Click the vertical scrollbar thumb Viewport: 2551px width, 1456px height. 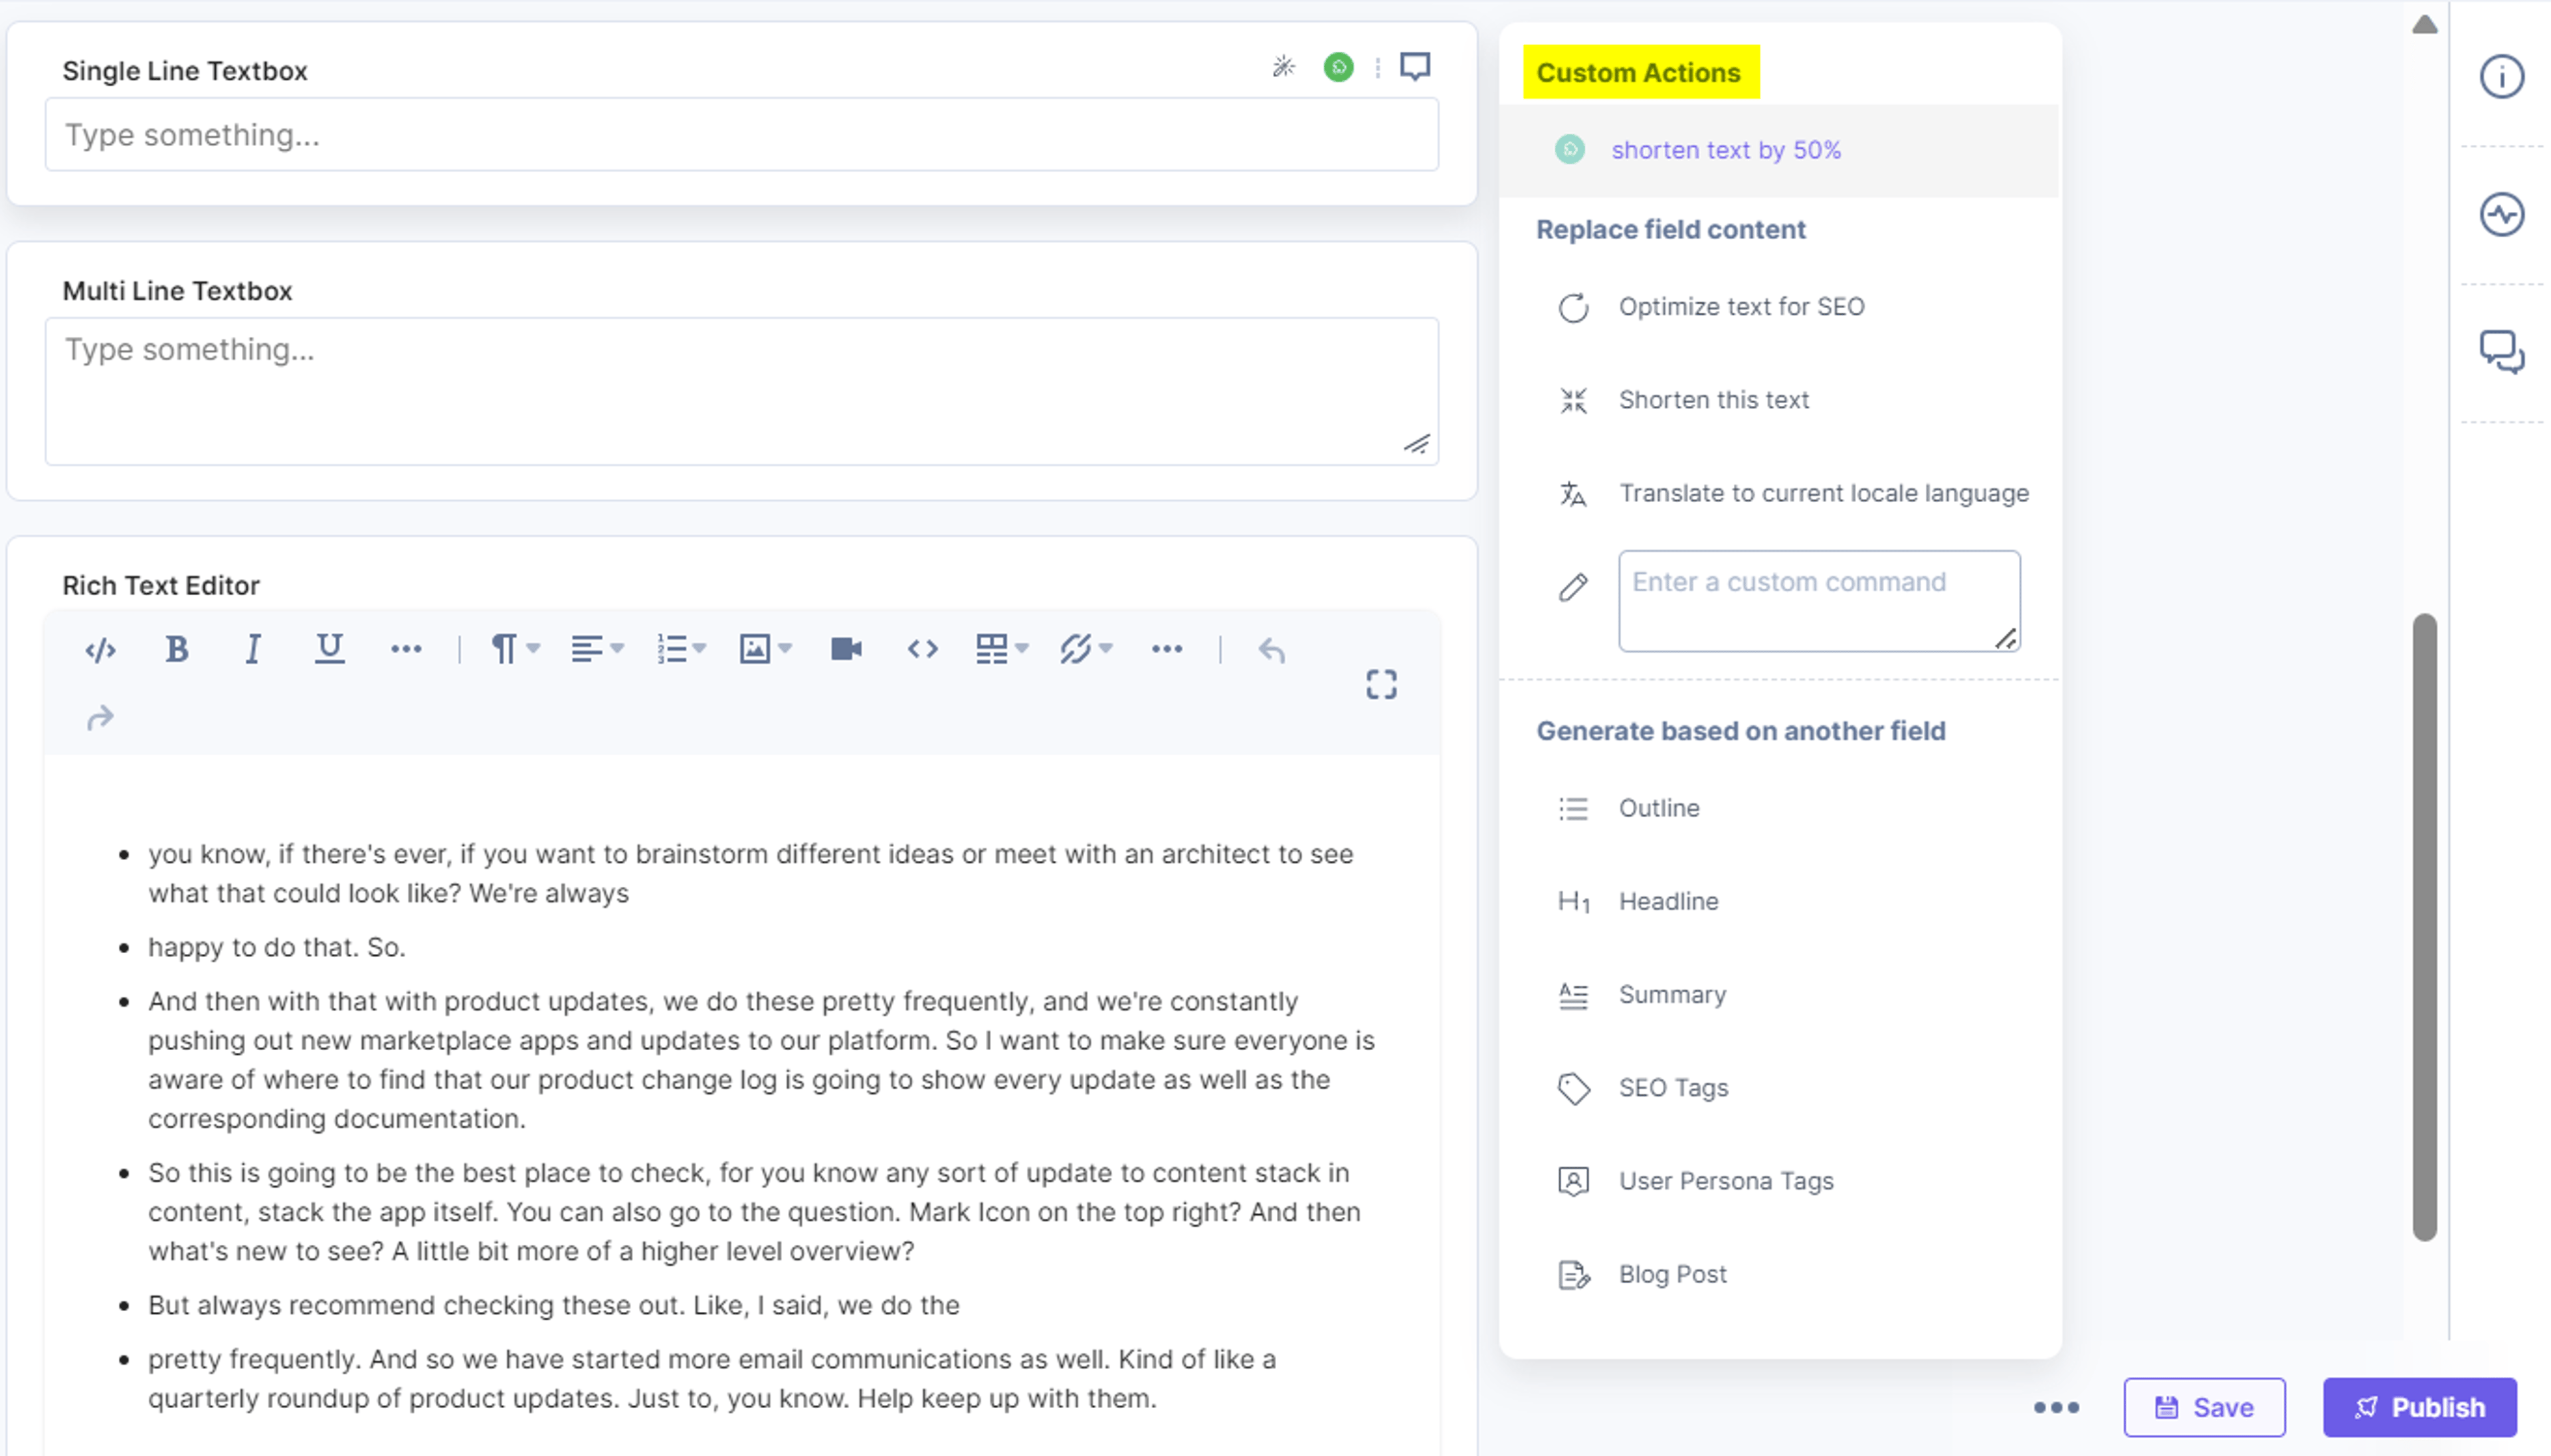2423,927
